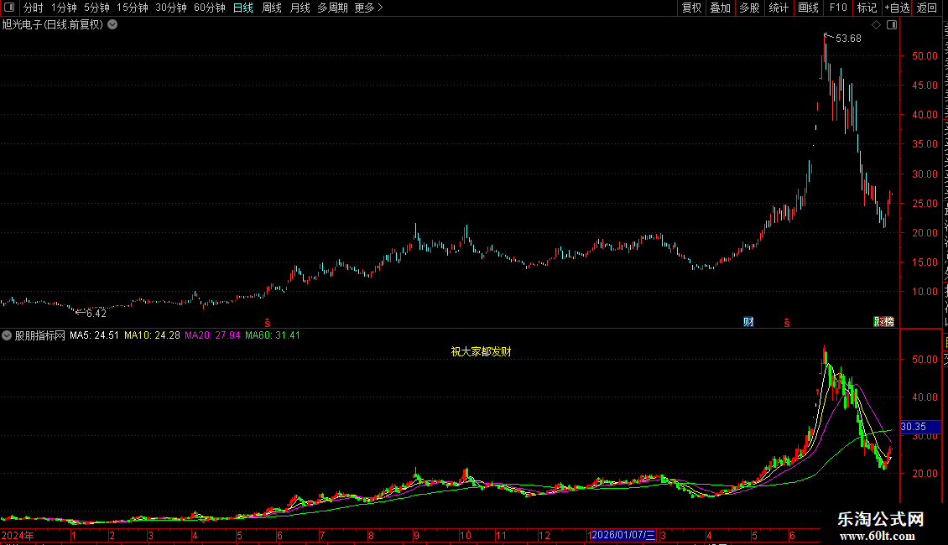This screenshot has height=545, width=948.
Task: Open dropdown beside 旭光电子 chart title
Action: click(112, 25)
